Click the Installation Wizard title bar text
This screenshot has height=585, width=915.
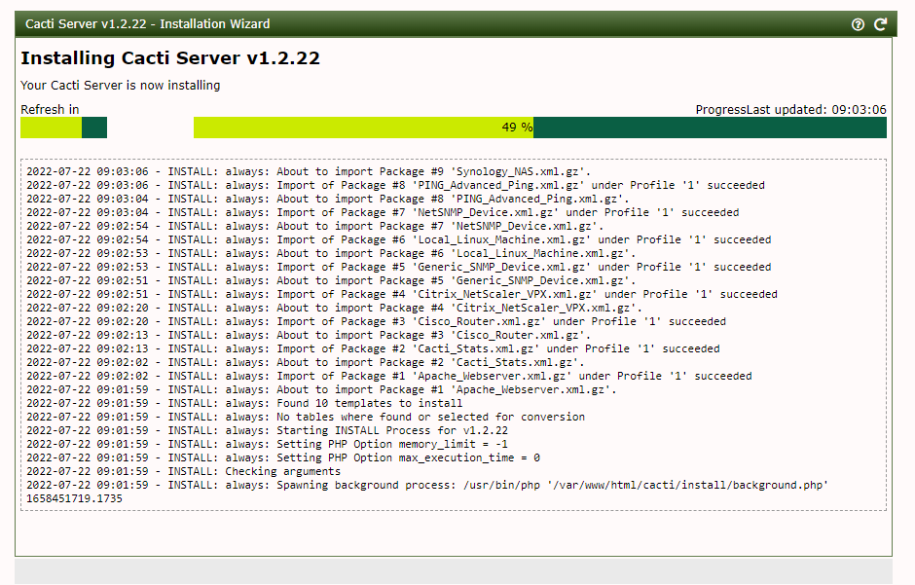pos(148,24)
